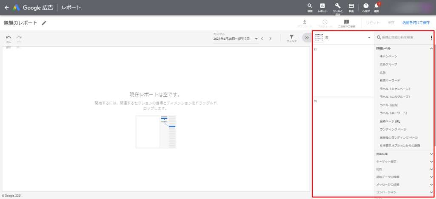
Task: Open the chart type dropdown showing 表
Action: [342, 38]
